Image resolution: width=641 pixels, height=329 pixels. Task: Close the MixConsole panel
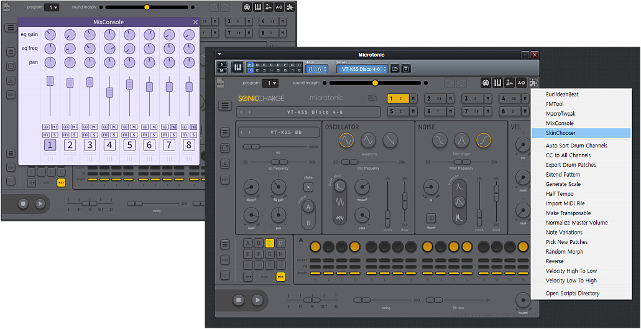point(195,22)
